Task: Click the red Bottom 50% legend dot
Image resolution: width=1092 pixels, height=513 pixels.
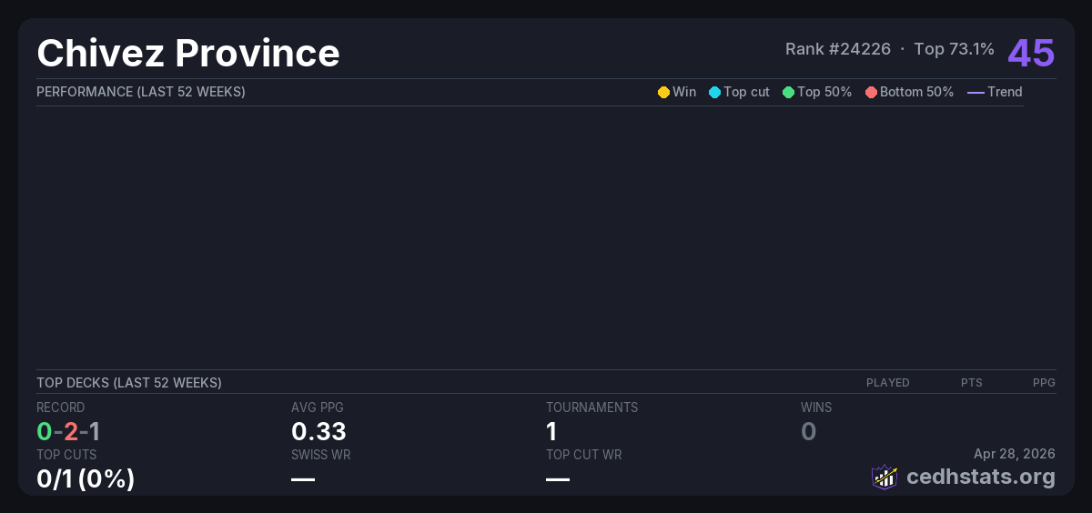Action: pyautogui.click(x=871, y=92)
